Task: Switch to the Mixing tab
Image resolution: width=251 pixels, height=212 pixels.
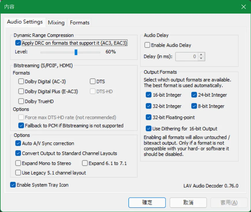Action: (56, 22)
